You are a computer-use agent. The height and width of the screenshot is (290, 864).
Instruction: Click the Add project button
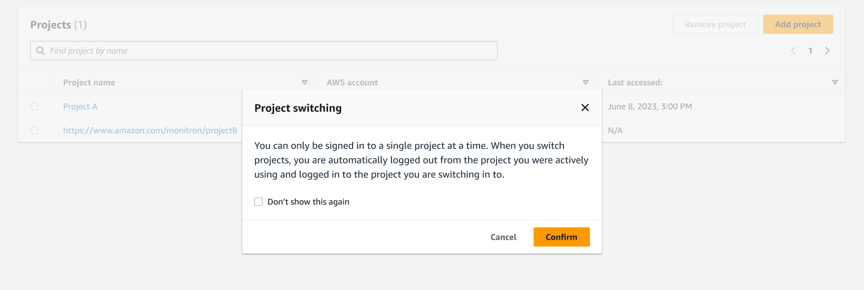pos(798,24)
